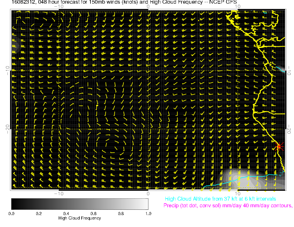Click the 10 longitude label on the bottom axis
Screen dimensions: 294x227
(237, 193)
